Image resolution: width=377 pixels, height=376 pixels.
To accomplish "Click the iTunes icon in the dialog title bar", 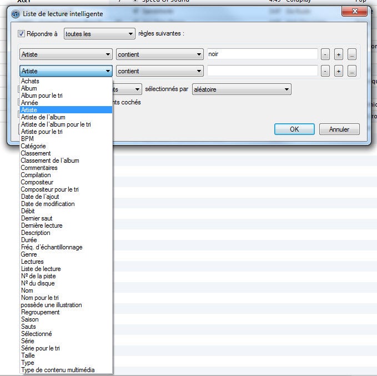I will [x=16, y=13].
